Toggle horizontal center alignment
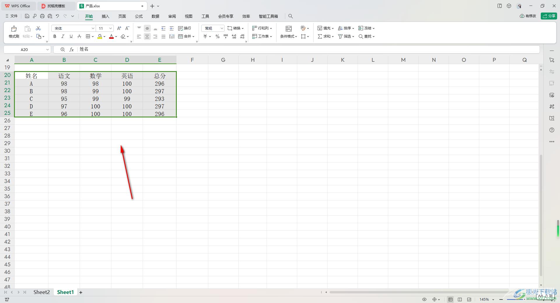560x303 pixels. (147, 36)
